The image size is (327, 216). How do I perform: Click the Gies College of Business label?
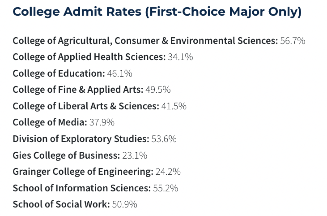pyautogui.click(x=66, y=156)
